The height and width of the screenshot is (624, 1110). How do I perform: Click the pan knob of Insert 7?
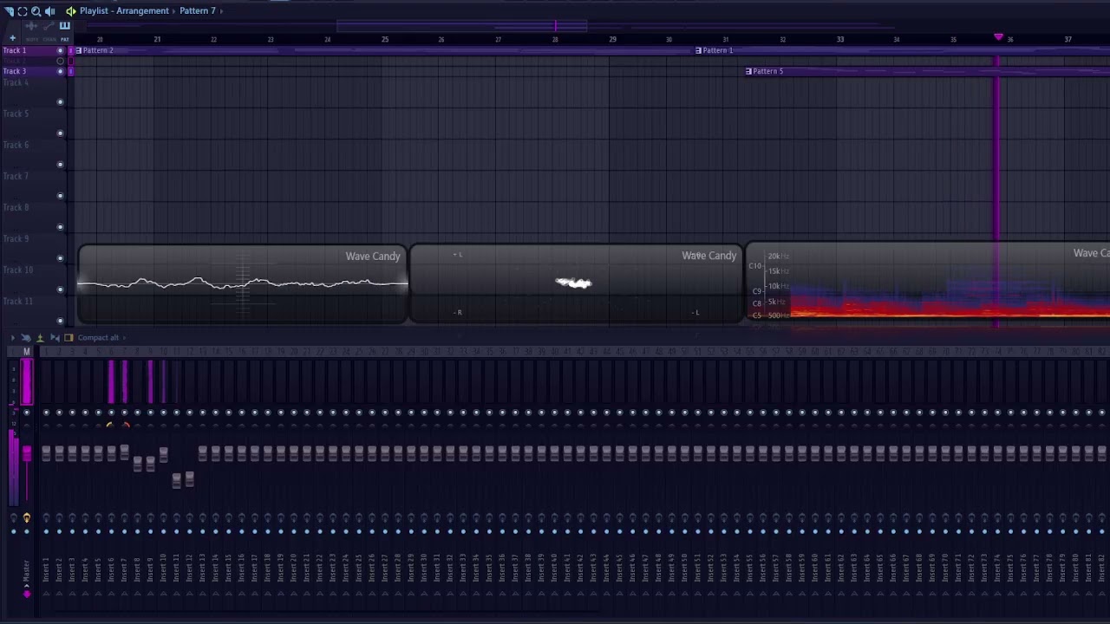(x=124, y=425)
